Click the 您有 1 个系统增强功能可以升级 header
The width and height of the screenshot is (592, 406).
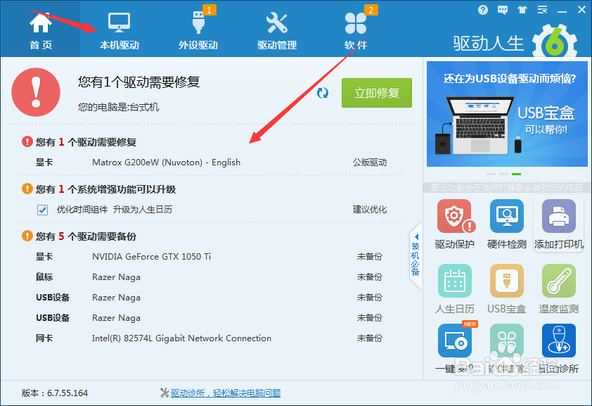[99, 189]
